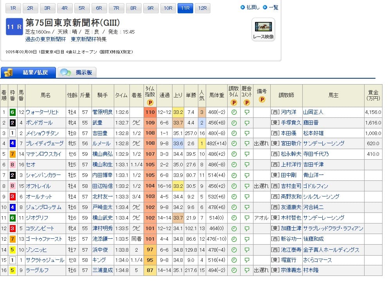Open 過去の東京新聞杯 link
The height and width of the screenshot is (281, 388).
click(46, 40)
